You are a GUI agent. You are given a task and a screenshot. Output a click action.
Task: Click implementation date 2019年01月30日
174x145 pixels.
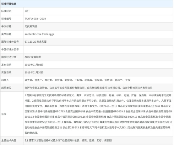(34, 72)
